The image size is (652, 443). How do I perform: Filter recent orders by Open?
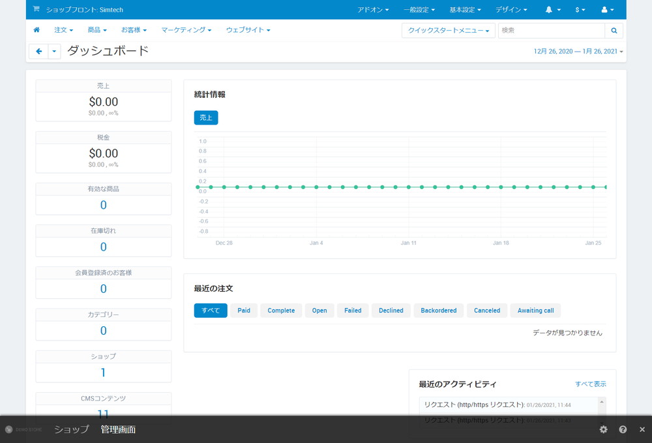pos(319,311)
